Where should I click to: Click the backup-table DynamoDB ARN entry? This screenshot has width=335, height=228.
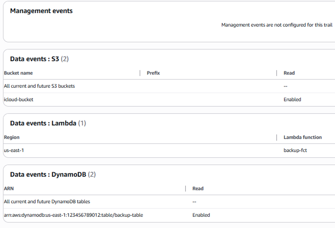coord(73,215)
